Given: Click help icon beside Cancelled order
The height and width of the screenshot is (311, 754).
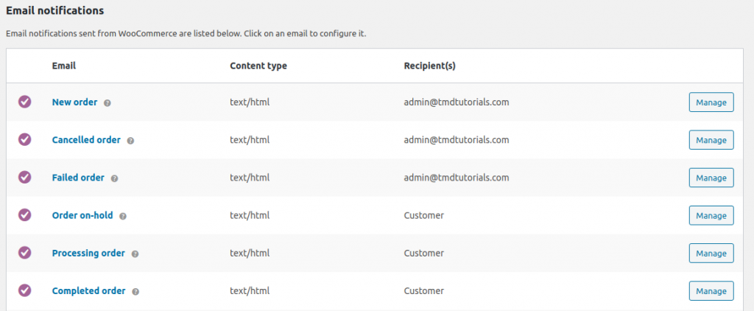Looking at the screenshot, I should (130, 141).
